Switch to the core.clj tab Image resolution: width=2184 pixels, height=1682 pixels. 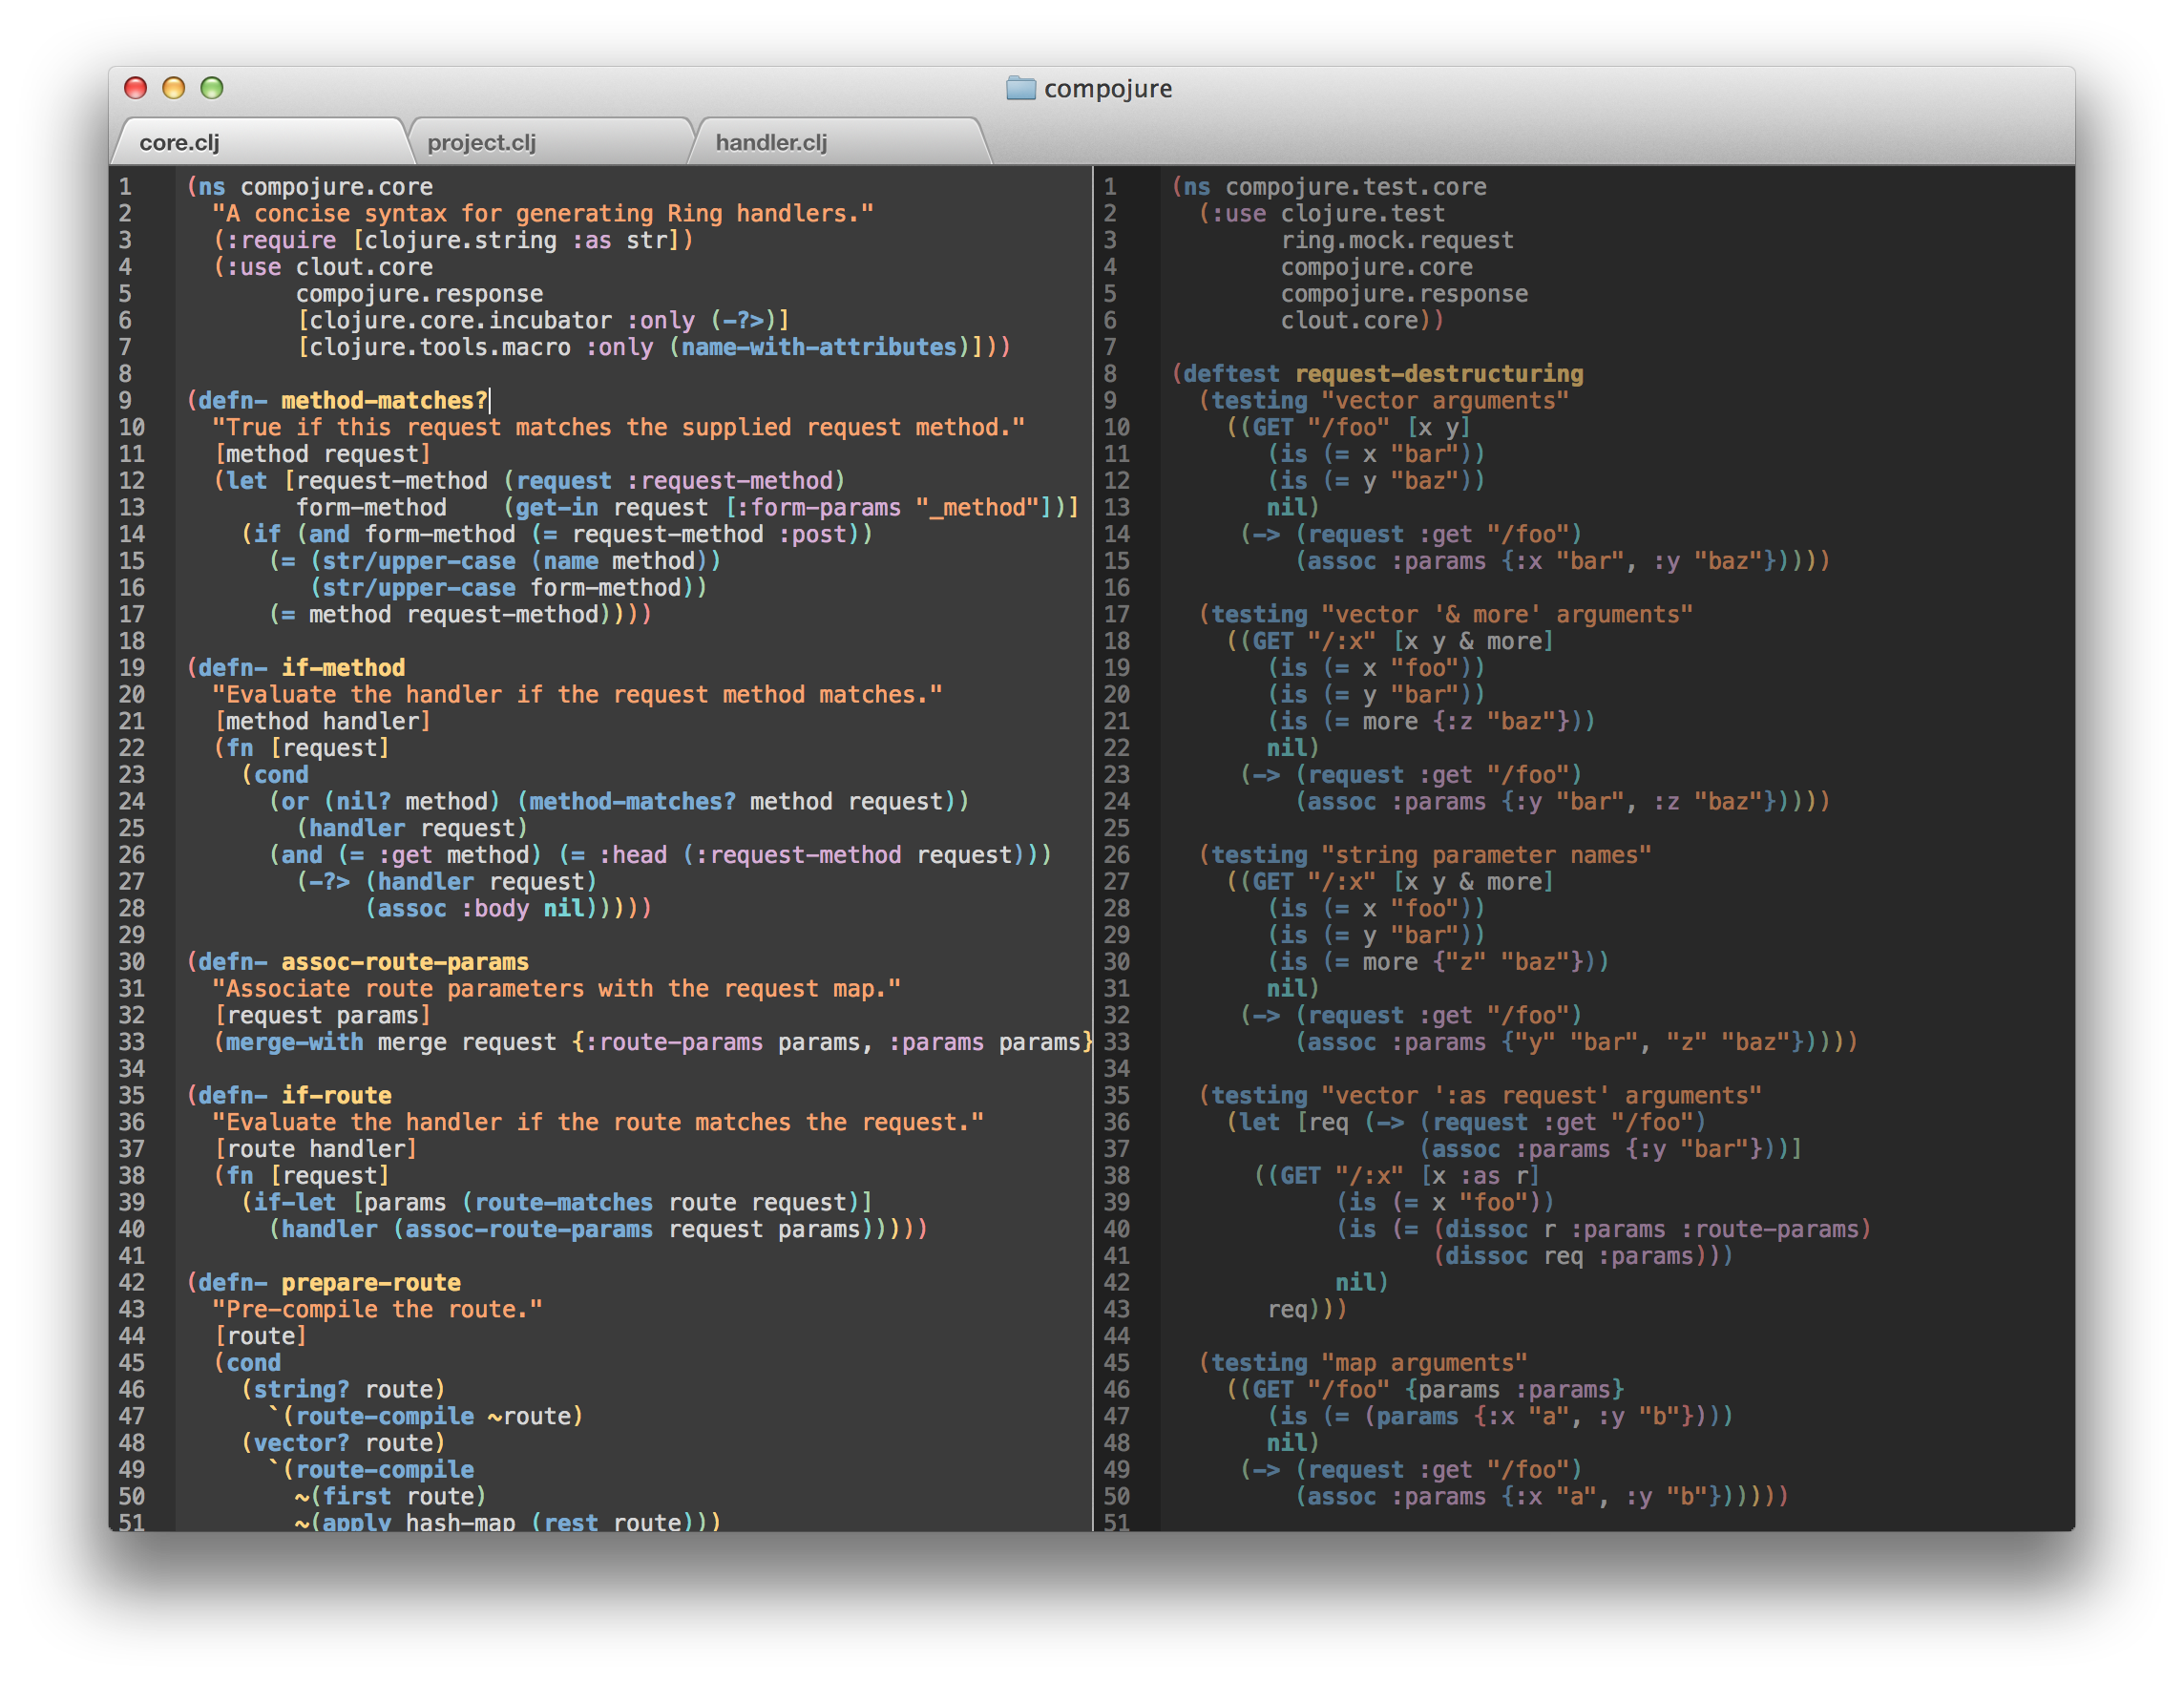[260, 142]
